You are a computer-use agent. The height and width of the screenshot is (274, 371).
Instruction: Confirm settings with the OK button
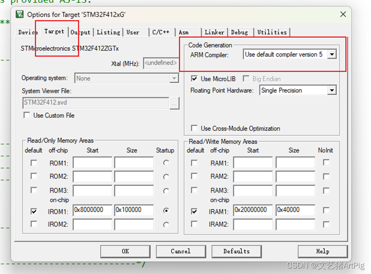tap(125, 251)
